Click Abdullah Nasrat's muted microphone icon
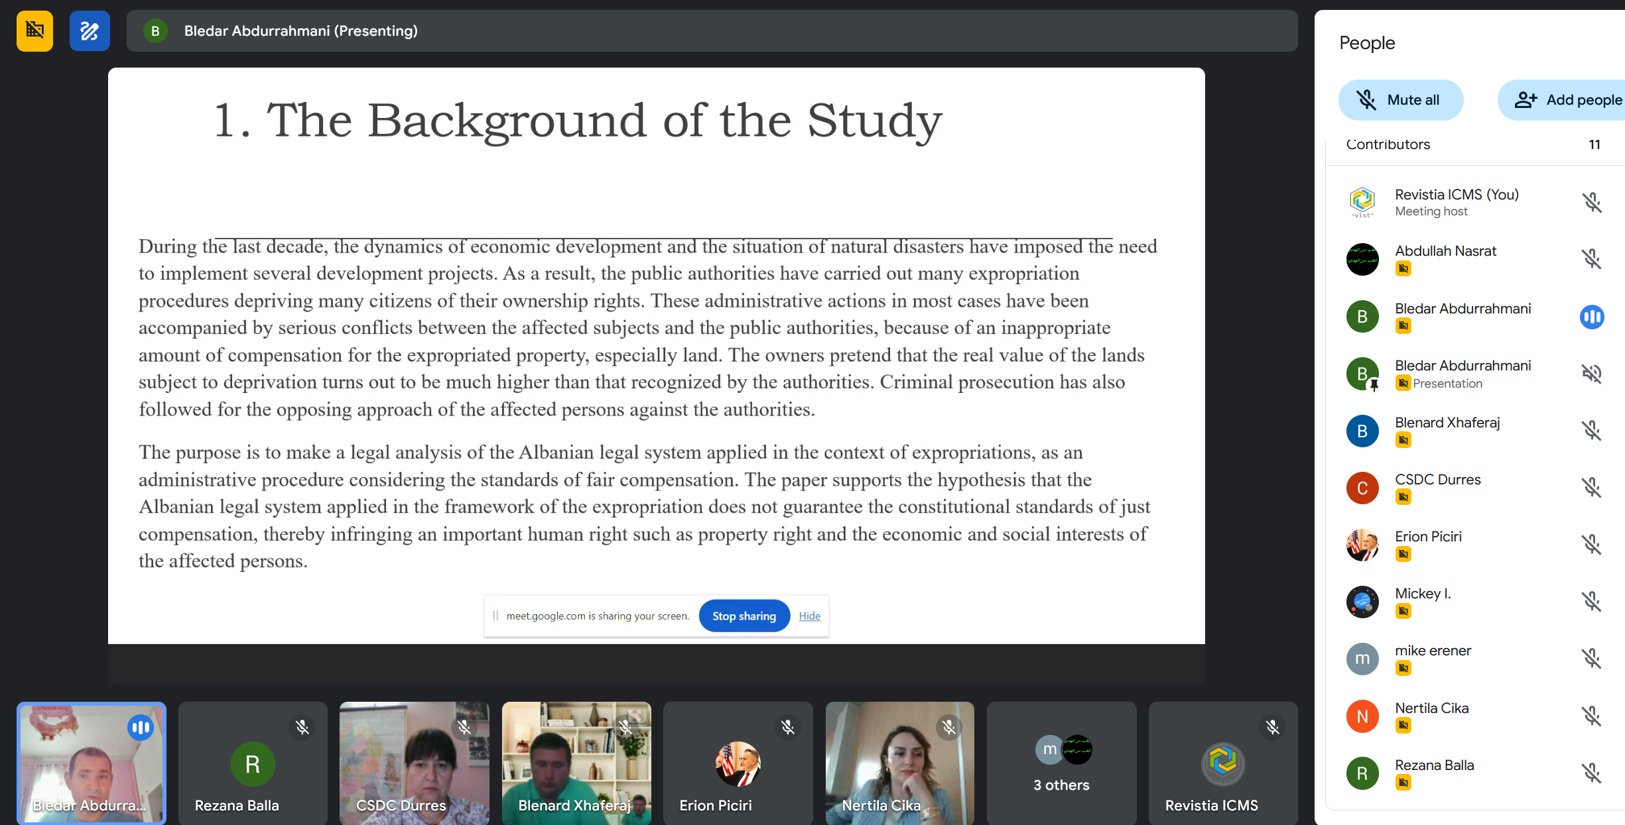Screen dimensions: 1625x825 coord(1591,258)
